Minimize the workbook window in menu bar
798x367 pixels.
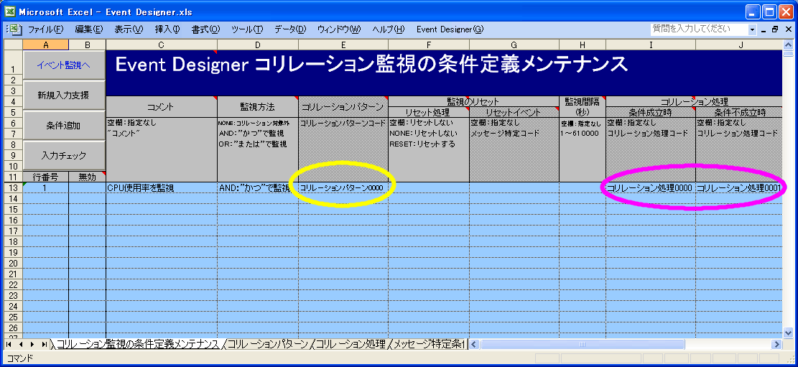click(764, 29)
